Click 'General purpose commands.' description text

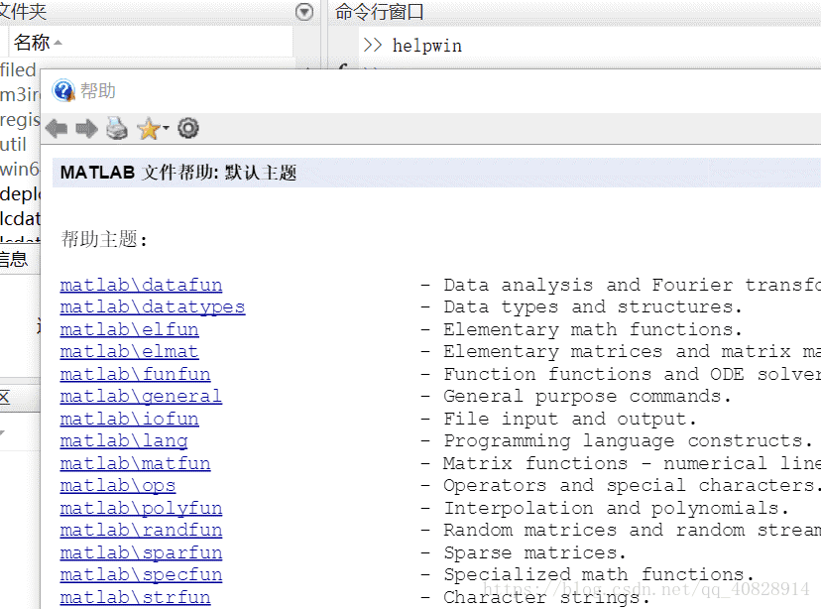pos(587,397)
